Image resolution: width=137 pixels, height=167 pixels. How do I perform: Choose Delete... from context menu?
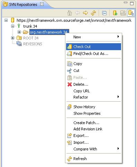(x=94, y=84)
